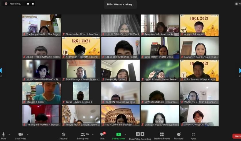Click the red Leave button
This screenshot has width=241, height=141.
(x=237, y=136)
